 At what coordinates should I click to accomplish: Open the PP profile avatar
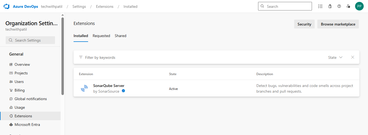click(x=359, y=6)
